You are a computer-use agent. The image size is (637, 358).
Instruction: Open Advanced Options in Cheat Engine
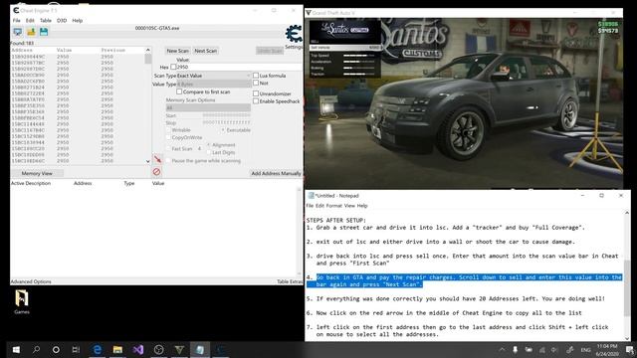point(31,281)
